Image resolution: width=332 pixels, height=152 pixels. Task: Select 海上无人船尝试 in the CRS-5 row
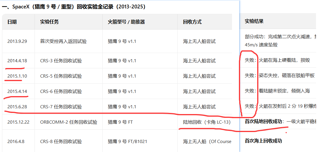(x=199, y=76)
